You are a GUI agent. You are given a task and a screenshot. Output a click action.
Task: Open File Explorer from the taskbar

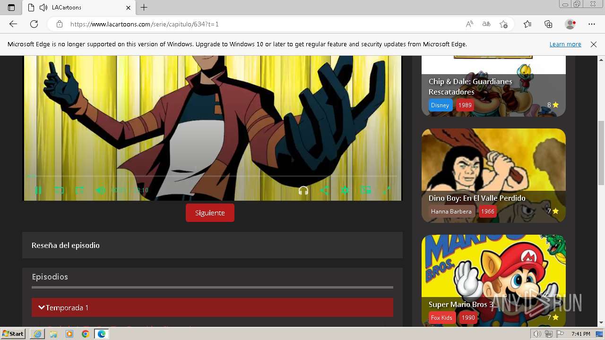click(53, 334)
